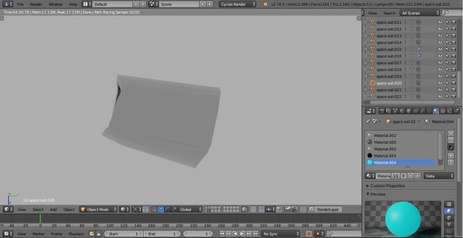
Task: Open the Scene properties tab icon
Action: coord(395,111)
